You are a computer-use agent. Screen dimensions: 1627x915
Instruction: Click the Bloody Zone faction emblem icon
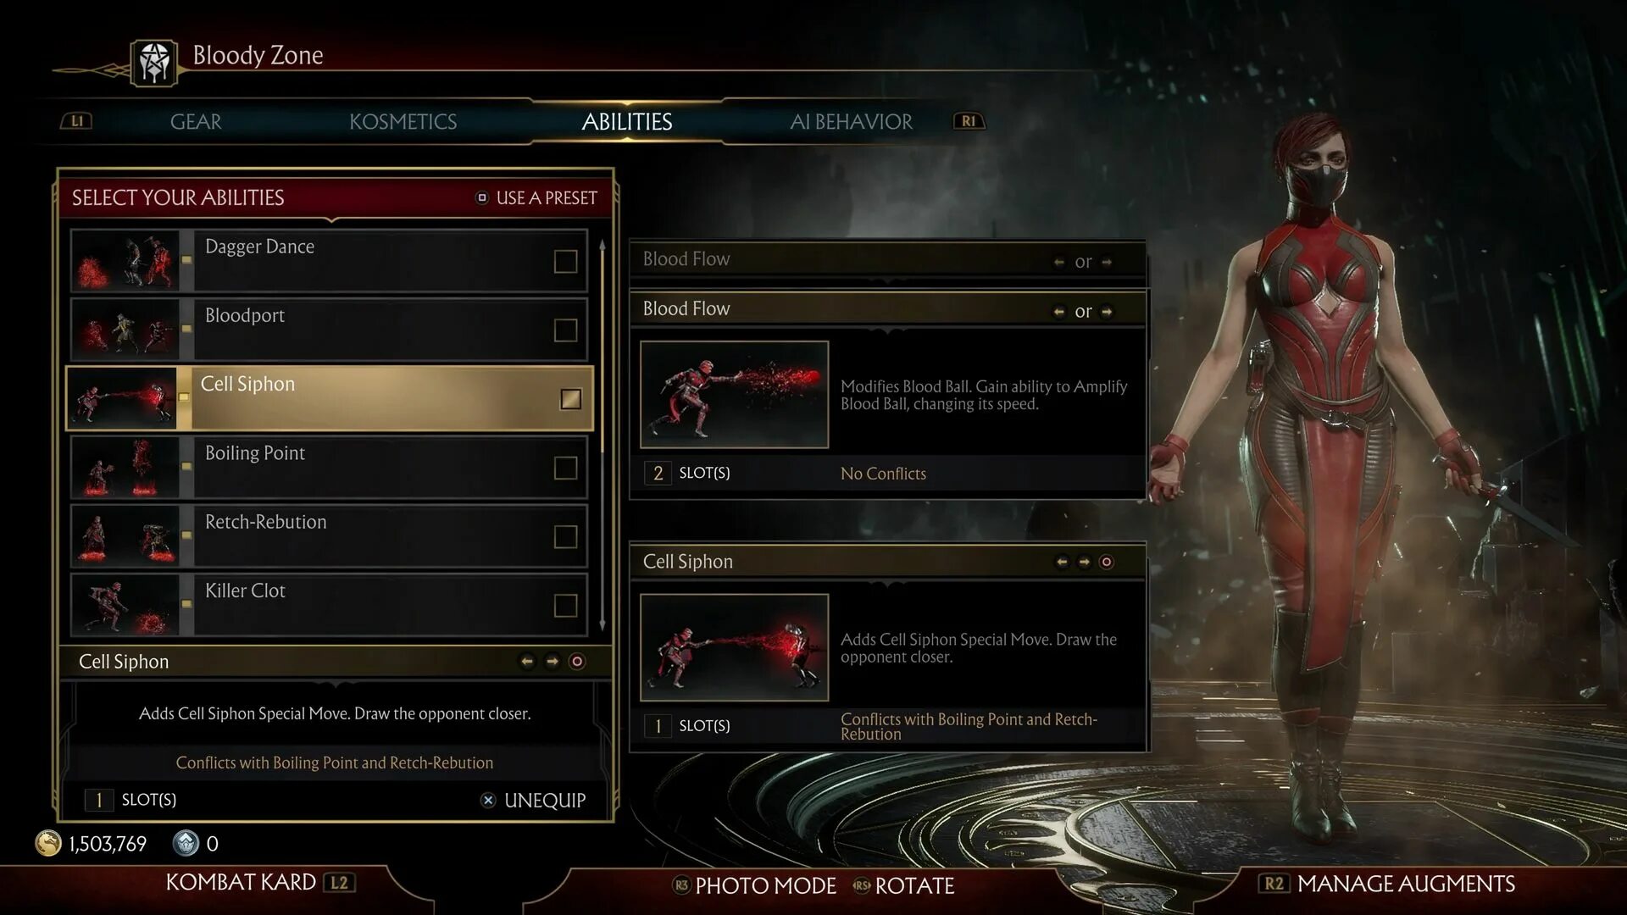pos(154,63)
